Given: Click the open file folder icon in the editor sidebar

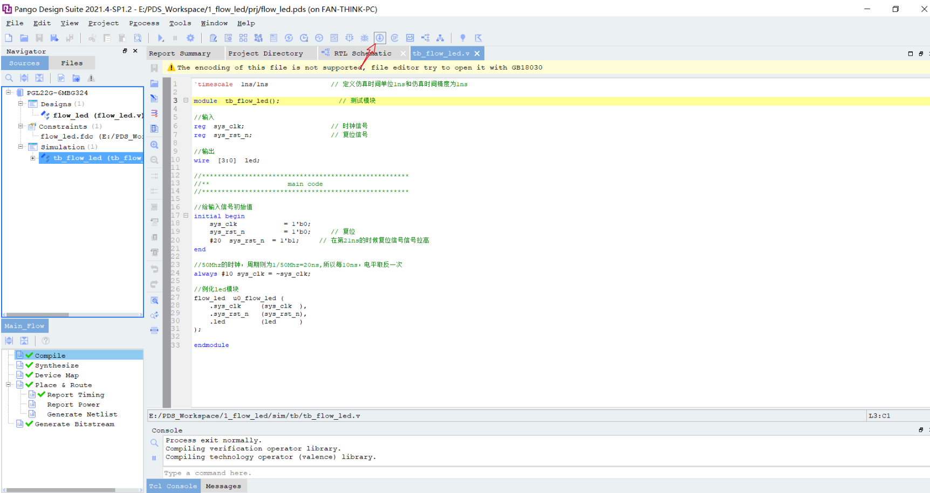Looking at the screenshot, I should (x=154, y=84).
